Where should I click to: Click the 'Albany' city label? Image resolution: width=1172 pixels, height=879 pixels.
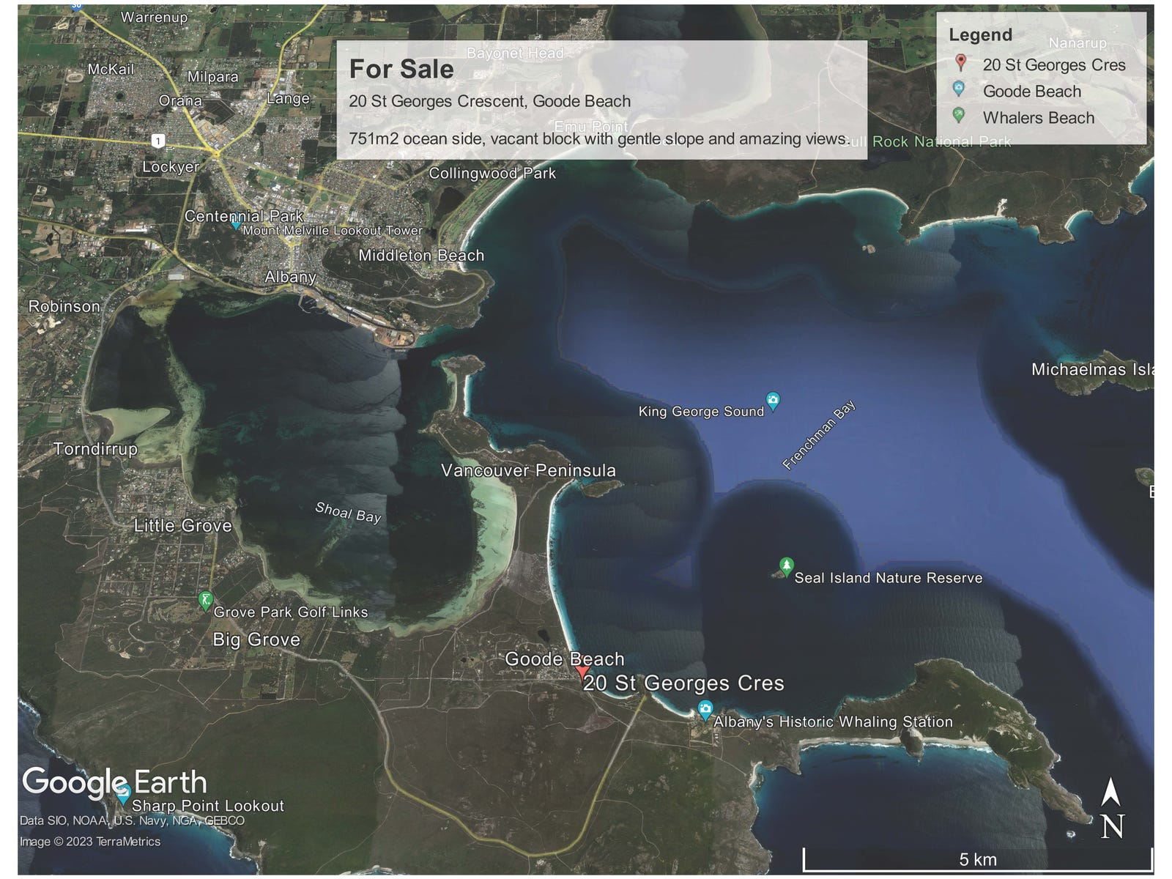[x=290, y=277]
